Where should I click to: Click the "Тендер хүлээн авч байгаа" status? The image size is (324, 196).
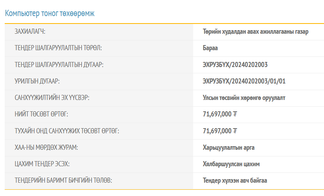pyautogui.click(x=235, y=180)
